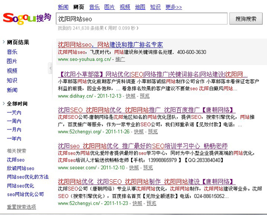The width and height of the screenshot is (267, 215).
Task: Switch to the 音乐 top tab
Action: tap(94, 7)
